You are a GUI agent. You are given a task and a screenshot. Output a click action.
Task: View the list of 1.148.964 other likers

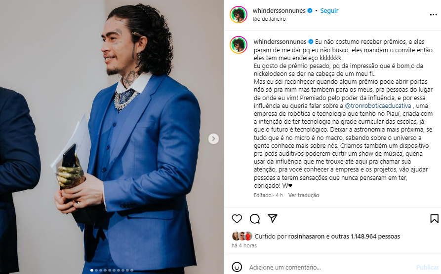(365, 237)
